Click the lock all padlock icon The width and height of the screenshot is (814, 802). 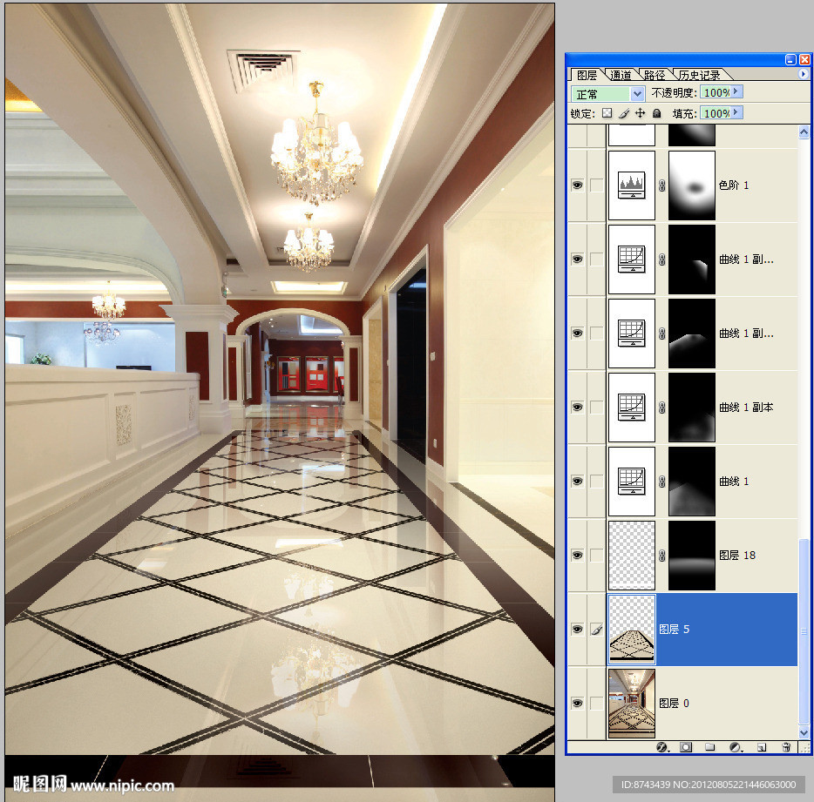pos(657,113)
